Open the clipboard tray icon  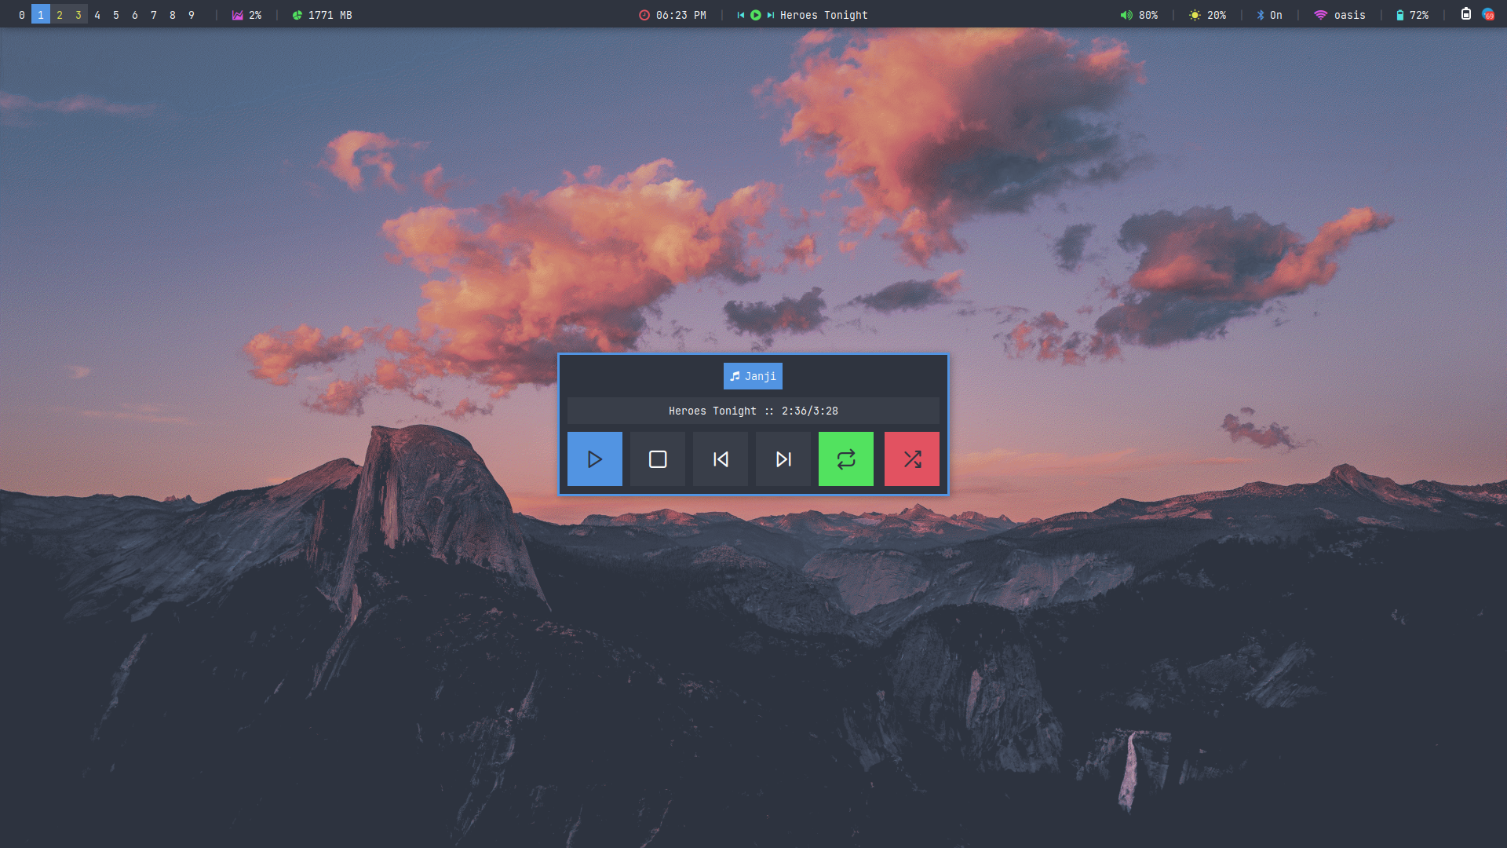[1465, 14]
